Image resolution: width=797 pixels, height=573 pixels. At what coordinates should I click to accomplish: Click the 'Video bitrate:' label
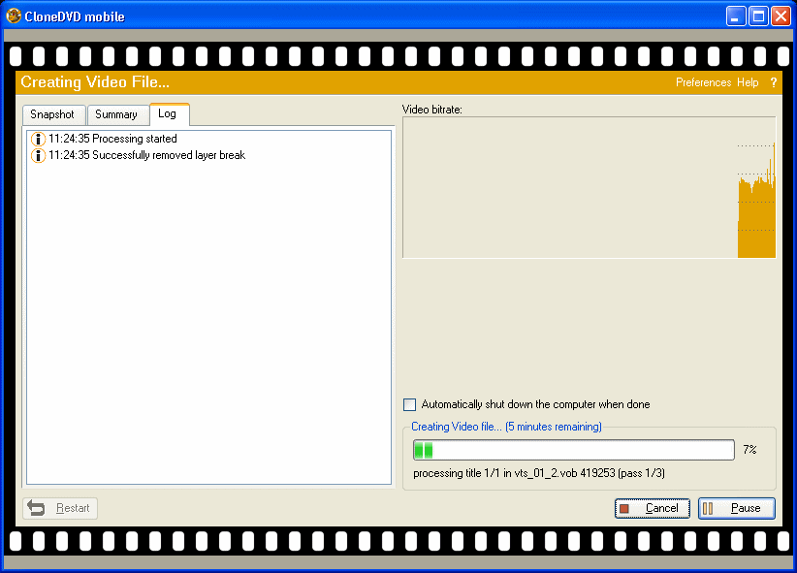tap(432, 110)
